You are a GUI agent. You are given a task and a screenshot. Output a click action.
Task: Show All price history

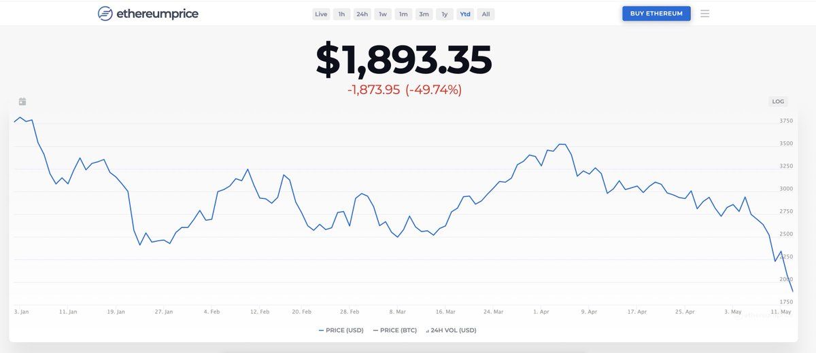(x=486, y=14)
